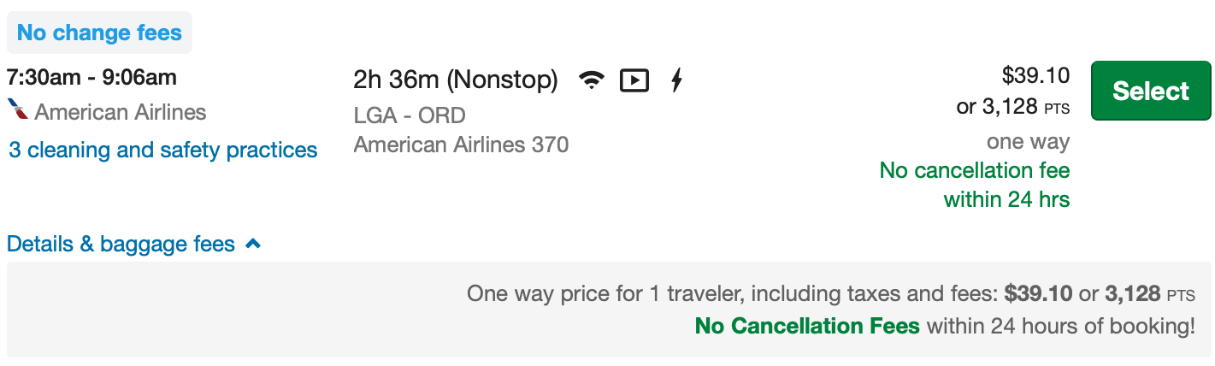Click the LGA - ORD route text
The width and height of the screenshot is (1215, 366).
(x=410, y=115)
